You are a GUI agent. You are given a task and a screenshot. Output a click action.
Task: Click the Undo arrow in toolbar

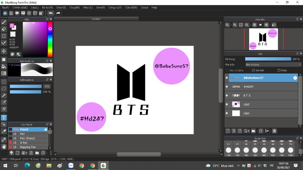pos(51,13)
